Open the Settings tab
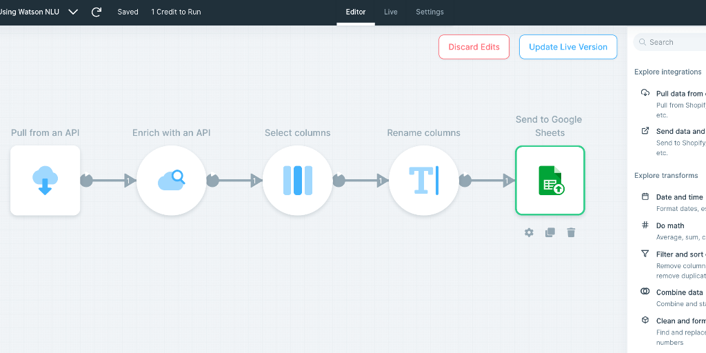Screen dimensions: 706x353 click(430, 12)
